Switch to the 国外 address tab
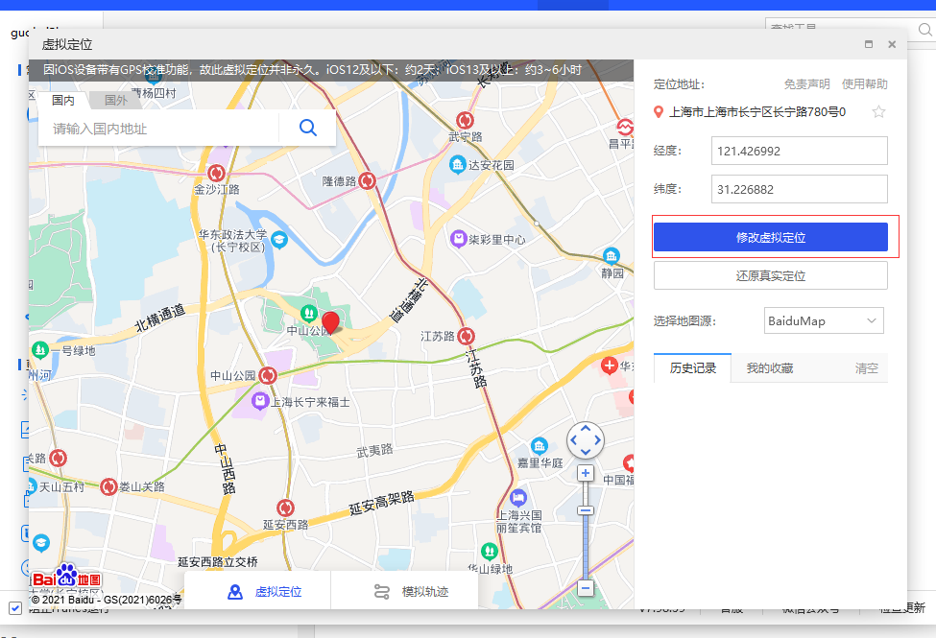The image size is (936, 638). (x=115, y=100)
